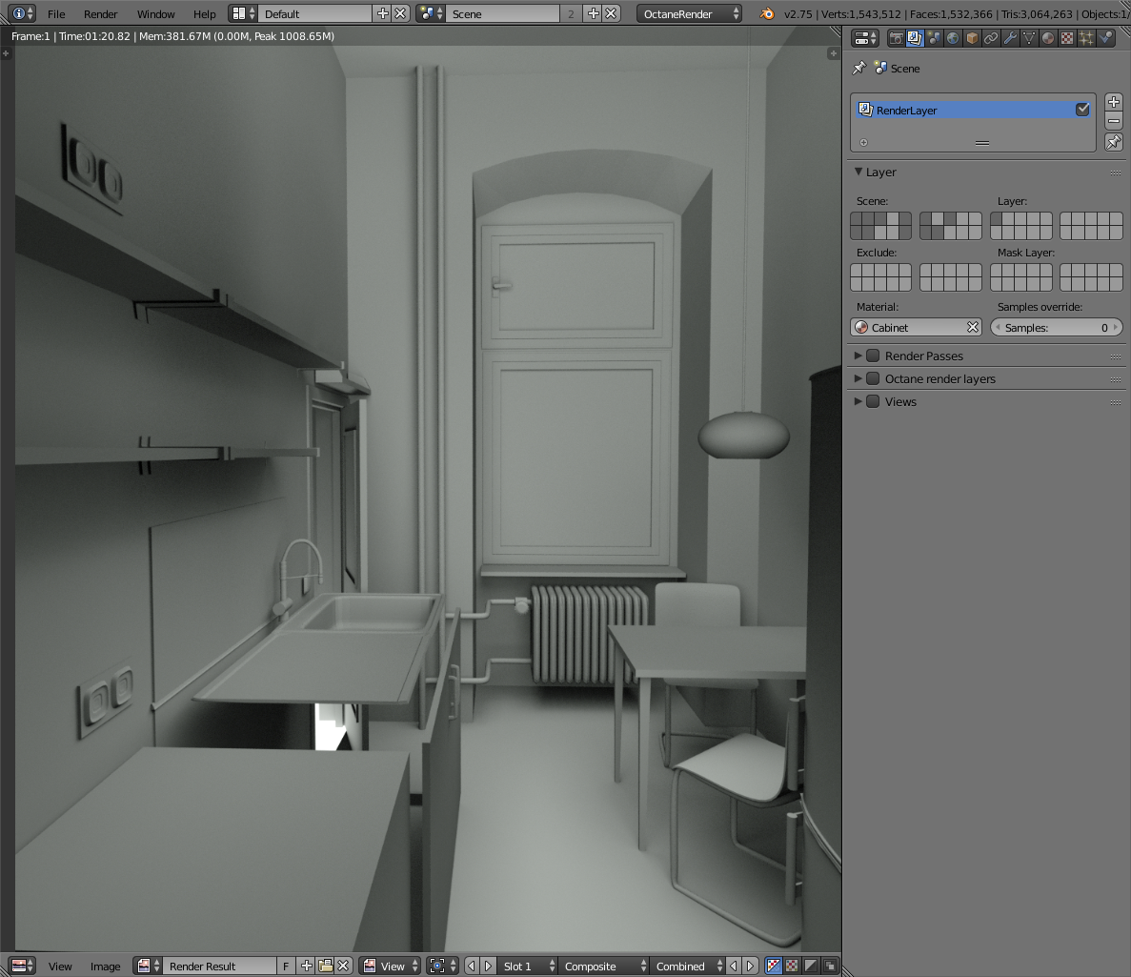Click the pin icon beside Scene breadcrumb

click(x=859, y=68)
